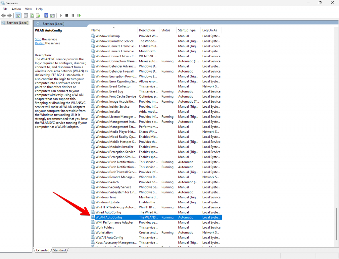Viewport: 339px width, 259px height.
Task: Click the gear icon beside Windows Time
Action: tap(93, 197)
